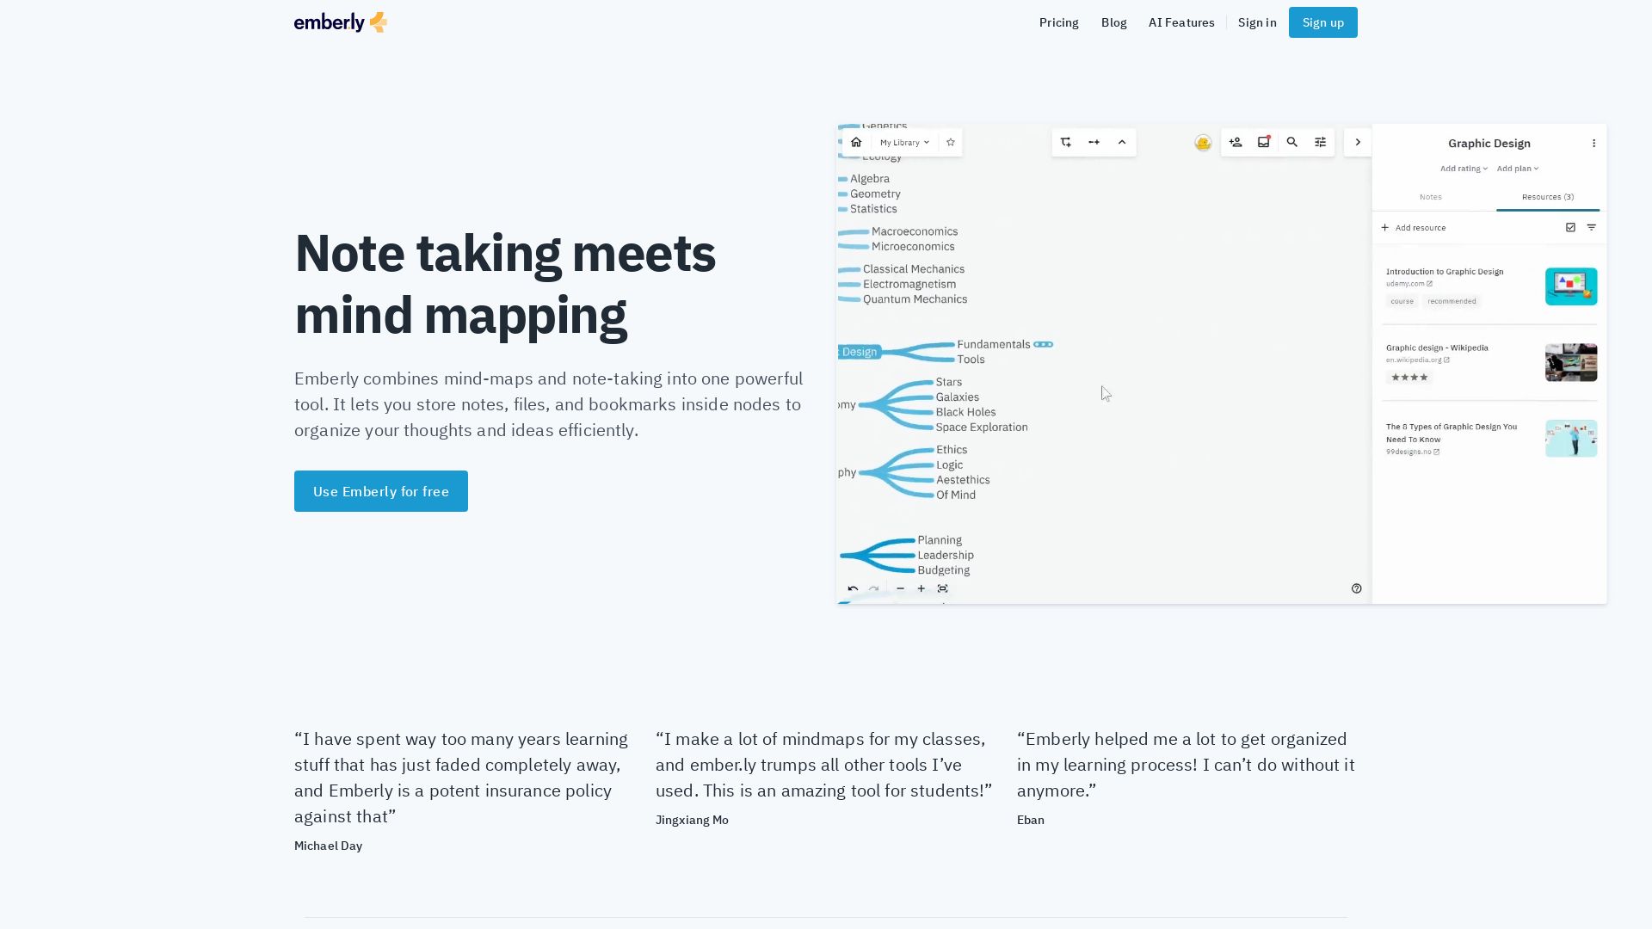Toggle the completed resources checkbox icon
Screen dimensions: 1652x929
click(x=1571, y=227)
